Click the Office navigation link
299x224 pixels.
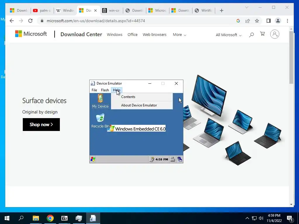click(x=133, y=35)
